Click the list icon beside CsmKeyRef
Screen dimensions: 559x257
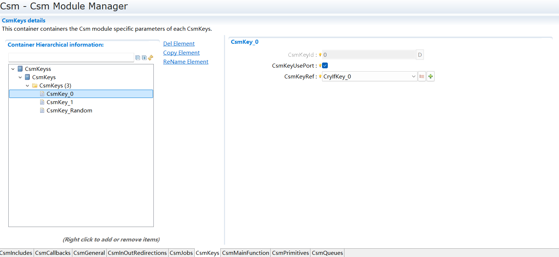click(422, 77)
